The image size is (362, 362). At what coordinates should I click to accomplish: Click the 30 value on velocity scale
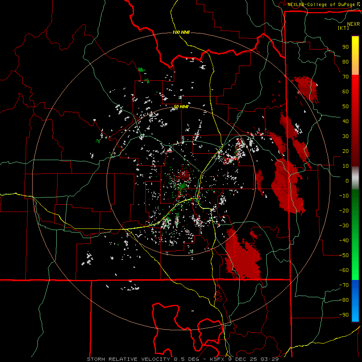point(346,136)
